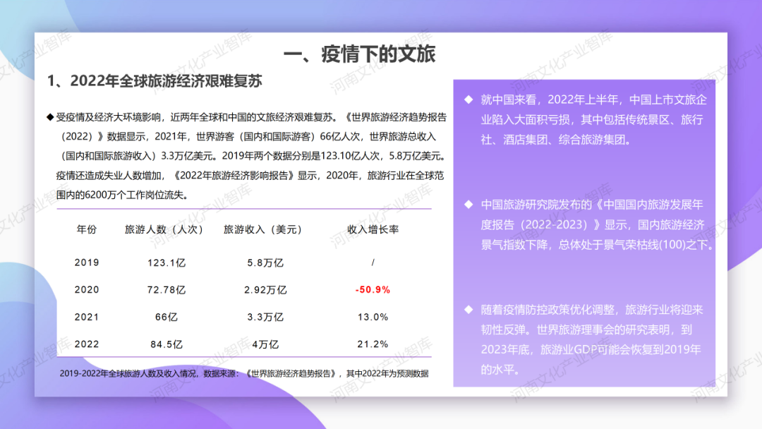This screenshot has width=762, height=429.
Task: Click table header '年份'
Action: [87, 229]
